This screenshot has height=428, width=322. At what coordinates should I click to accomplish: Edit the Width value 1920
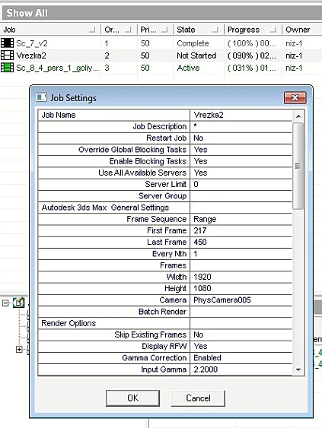241,277
